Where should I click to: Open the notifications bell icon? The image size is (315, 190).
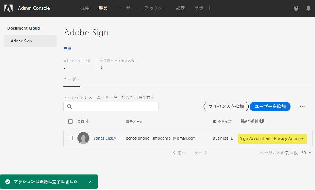click(308, 8)
